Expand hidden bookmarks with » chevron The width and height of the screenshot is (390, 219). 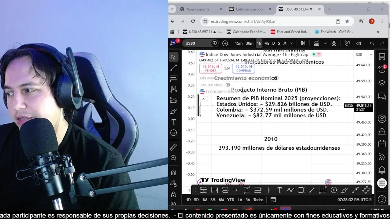coord(378,32)
